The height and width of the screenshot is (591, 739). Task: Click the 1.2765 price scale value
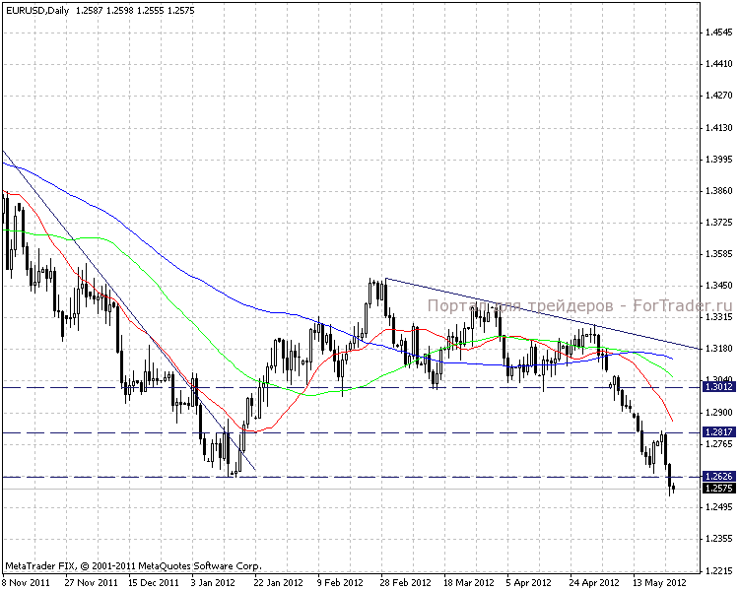[719, 444]
